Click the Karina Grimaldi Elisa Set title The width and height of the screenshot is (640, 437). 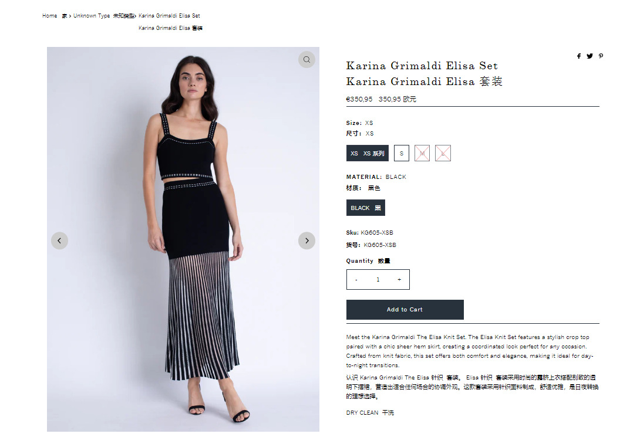tap(422, 66)
